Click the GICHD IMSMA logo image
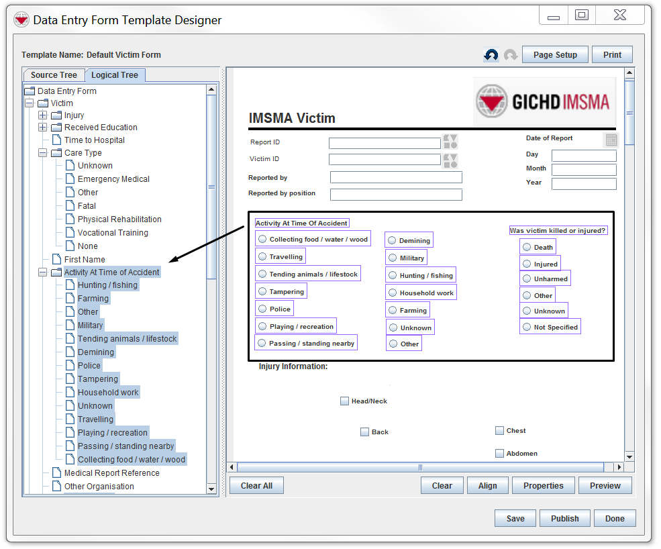This screenshot has height=549, width=661. coord(544,101)
